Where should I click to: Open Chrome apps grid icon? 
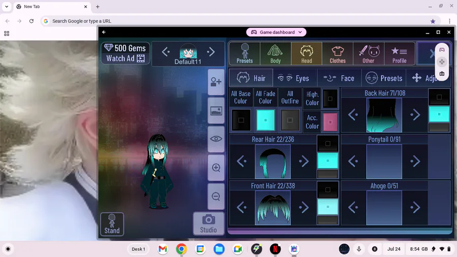click(x=7, y=34)
